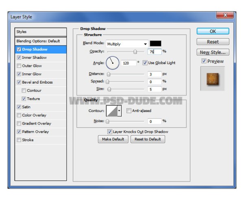This screenshot has width=244, height=200.
Task: Click the OK button
Action: click(213, 31)
